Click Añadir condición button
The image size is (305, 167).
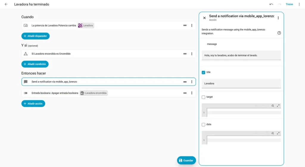[x=35, y=64]
